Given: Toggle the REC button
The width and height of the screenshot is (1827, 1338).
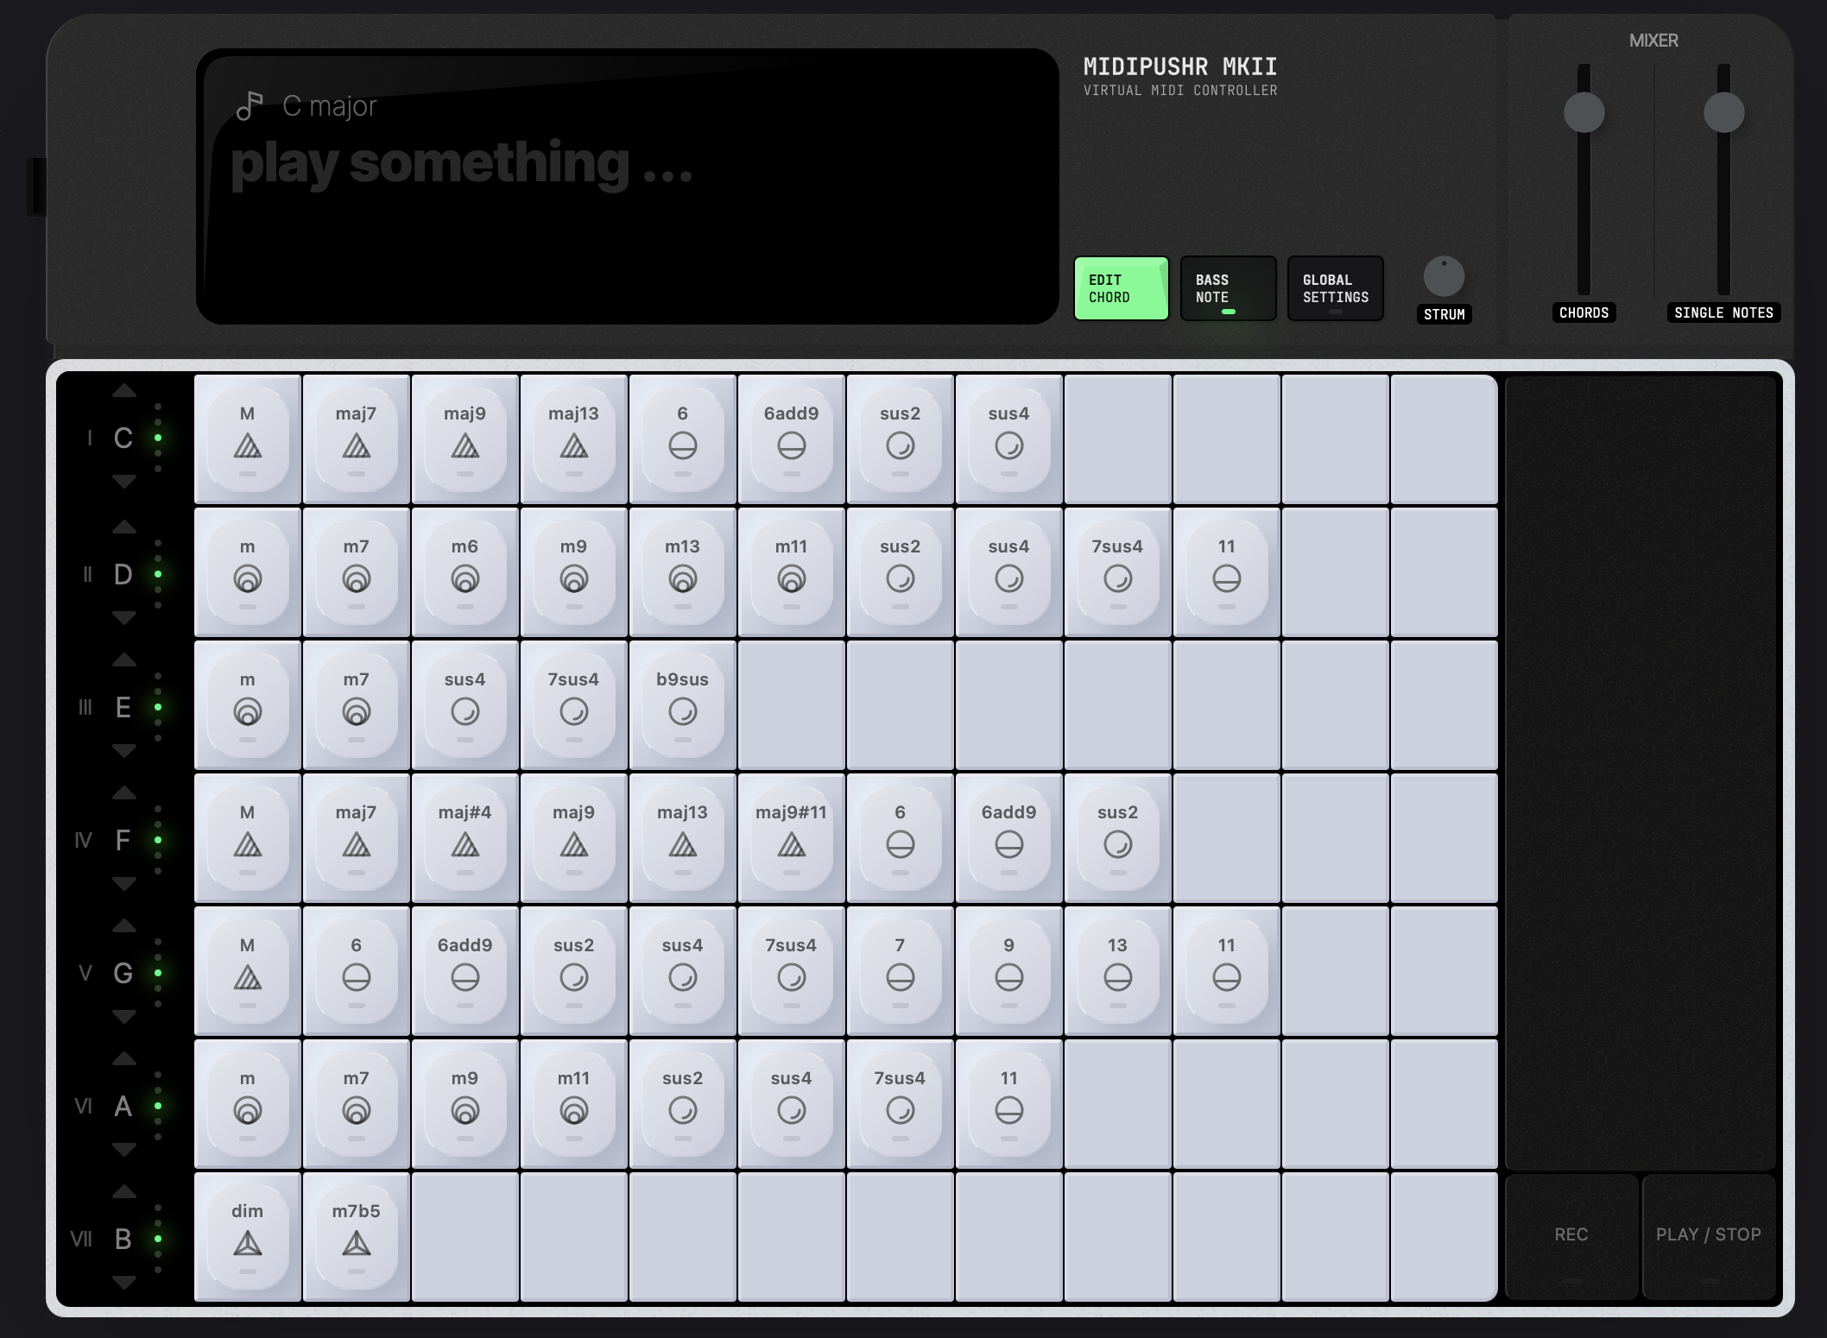Looking at the screenshot, I should point(1571,1236).
